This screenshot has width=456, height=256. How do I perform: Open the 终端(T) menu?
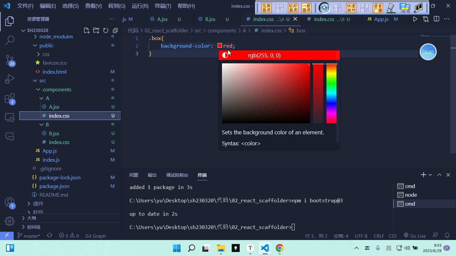(x=163, y=6)
